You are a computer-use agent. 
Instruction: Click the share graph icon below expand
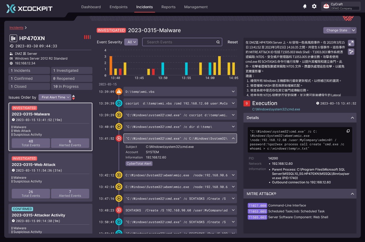tap(351, 52)
